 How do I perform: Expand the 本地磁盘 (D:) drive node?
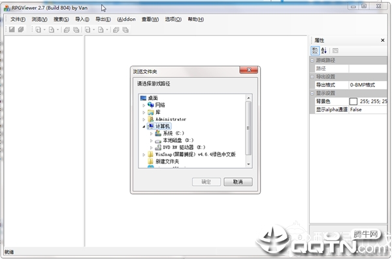click(151, 141)
